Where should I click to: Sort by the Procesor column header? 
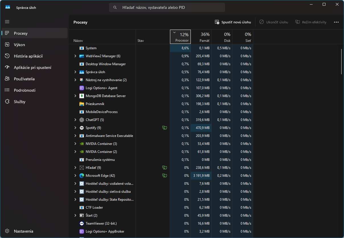pos(180,37)
